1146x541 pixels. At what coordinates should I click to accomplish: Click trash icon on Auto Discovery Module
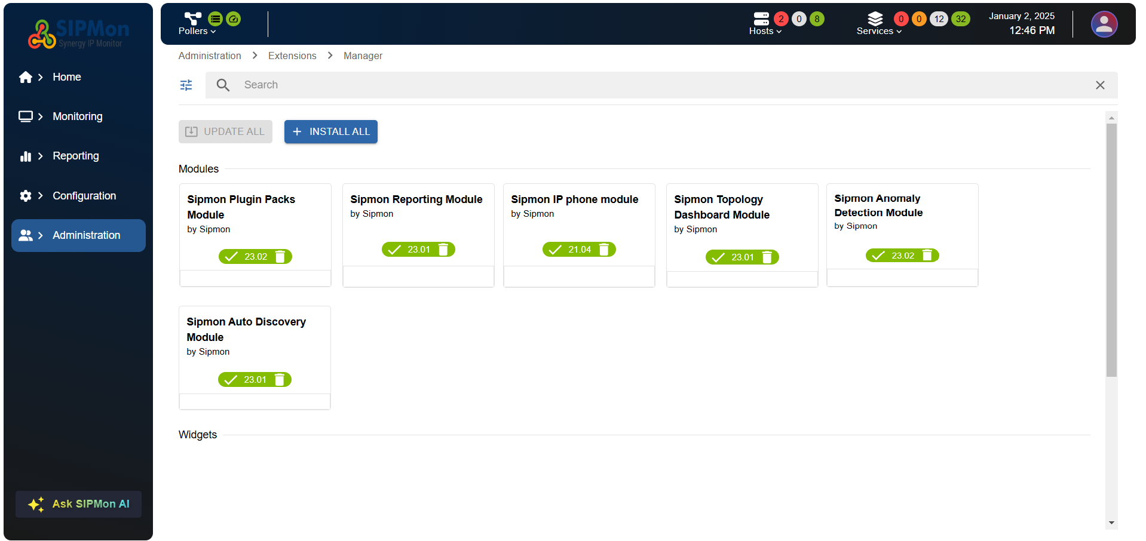pos(279,380)
